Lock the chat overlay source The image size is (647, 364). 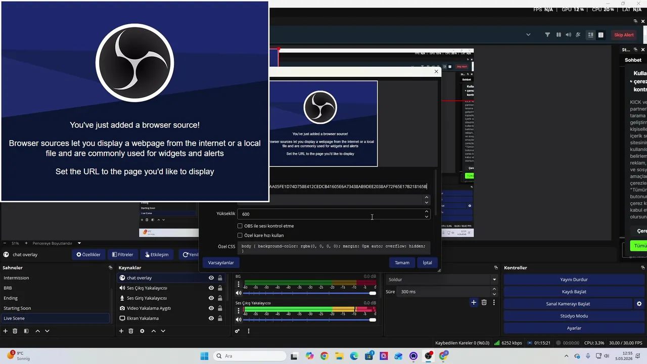[220, 278]
